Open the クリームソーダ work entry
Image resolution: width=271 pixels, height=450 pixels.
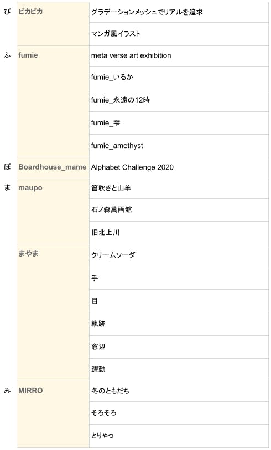tap(113, 255)
